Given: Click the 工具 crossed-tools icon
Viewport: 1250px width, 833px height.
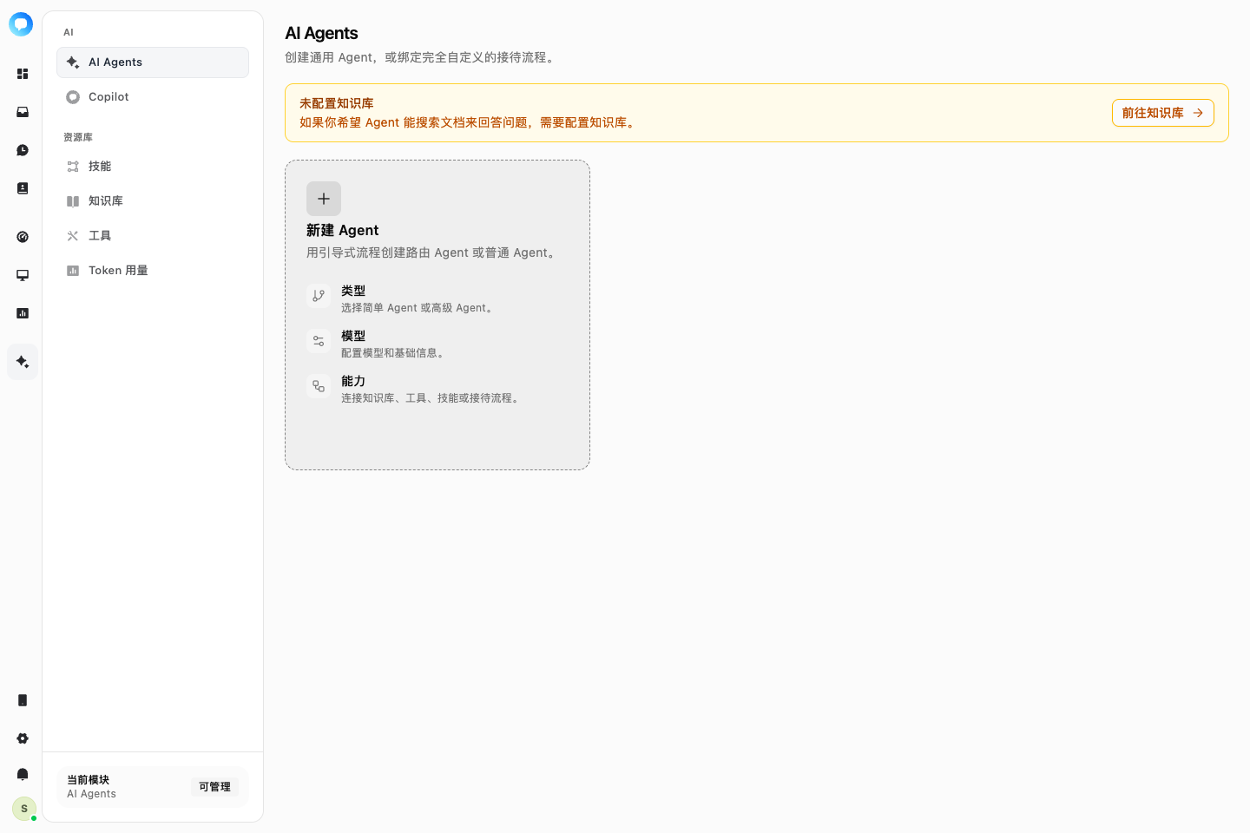Looking at the screenshot, I should click(73, 236).
